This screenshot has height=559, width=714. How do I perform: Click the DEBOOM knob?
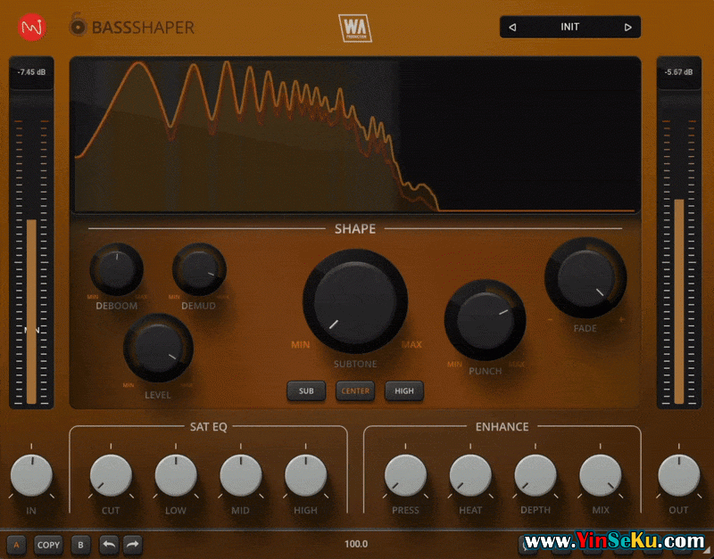(x=116, y=269)
